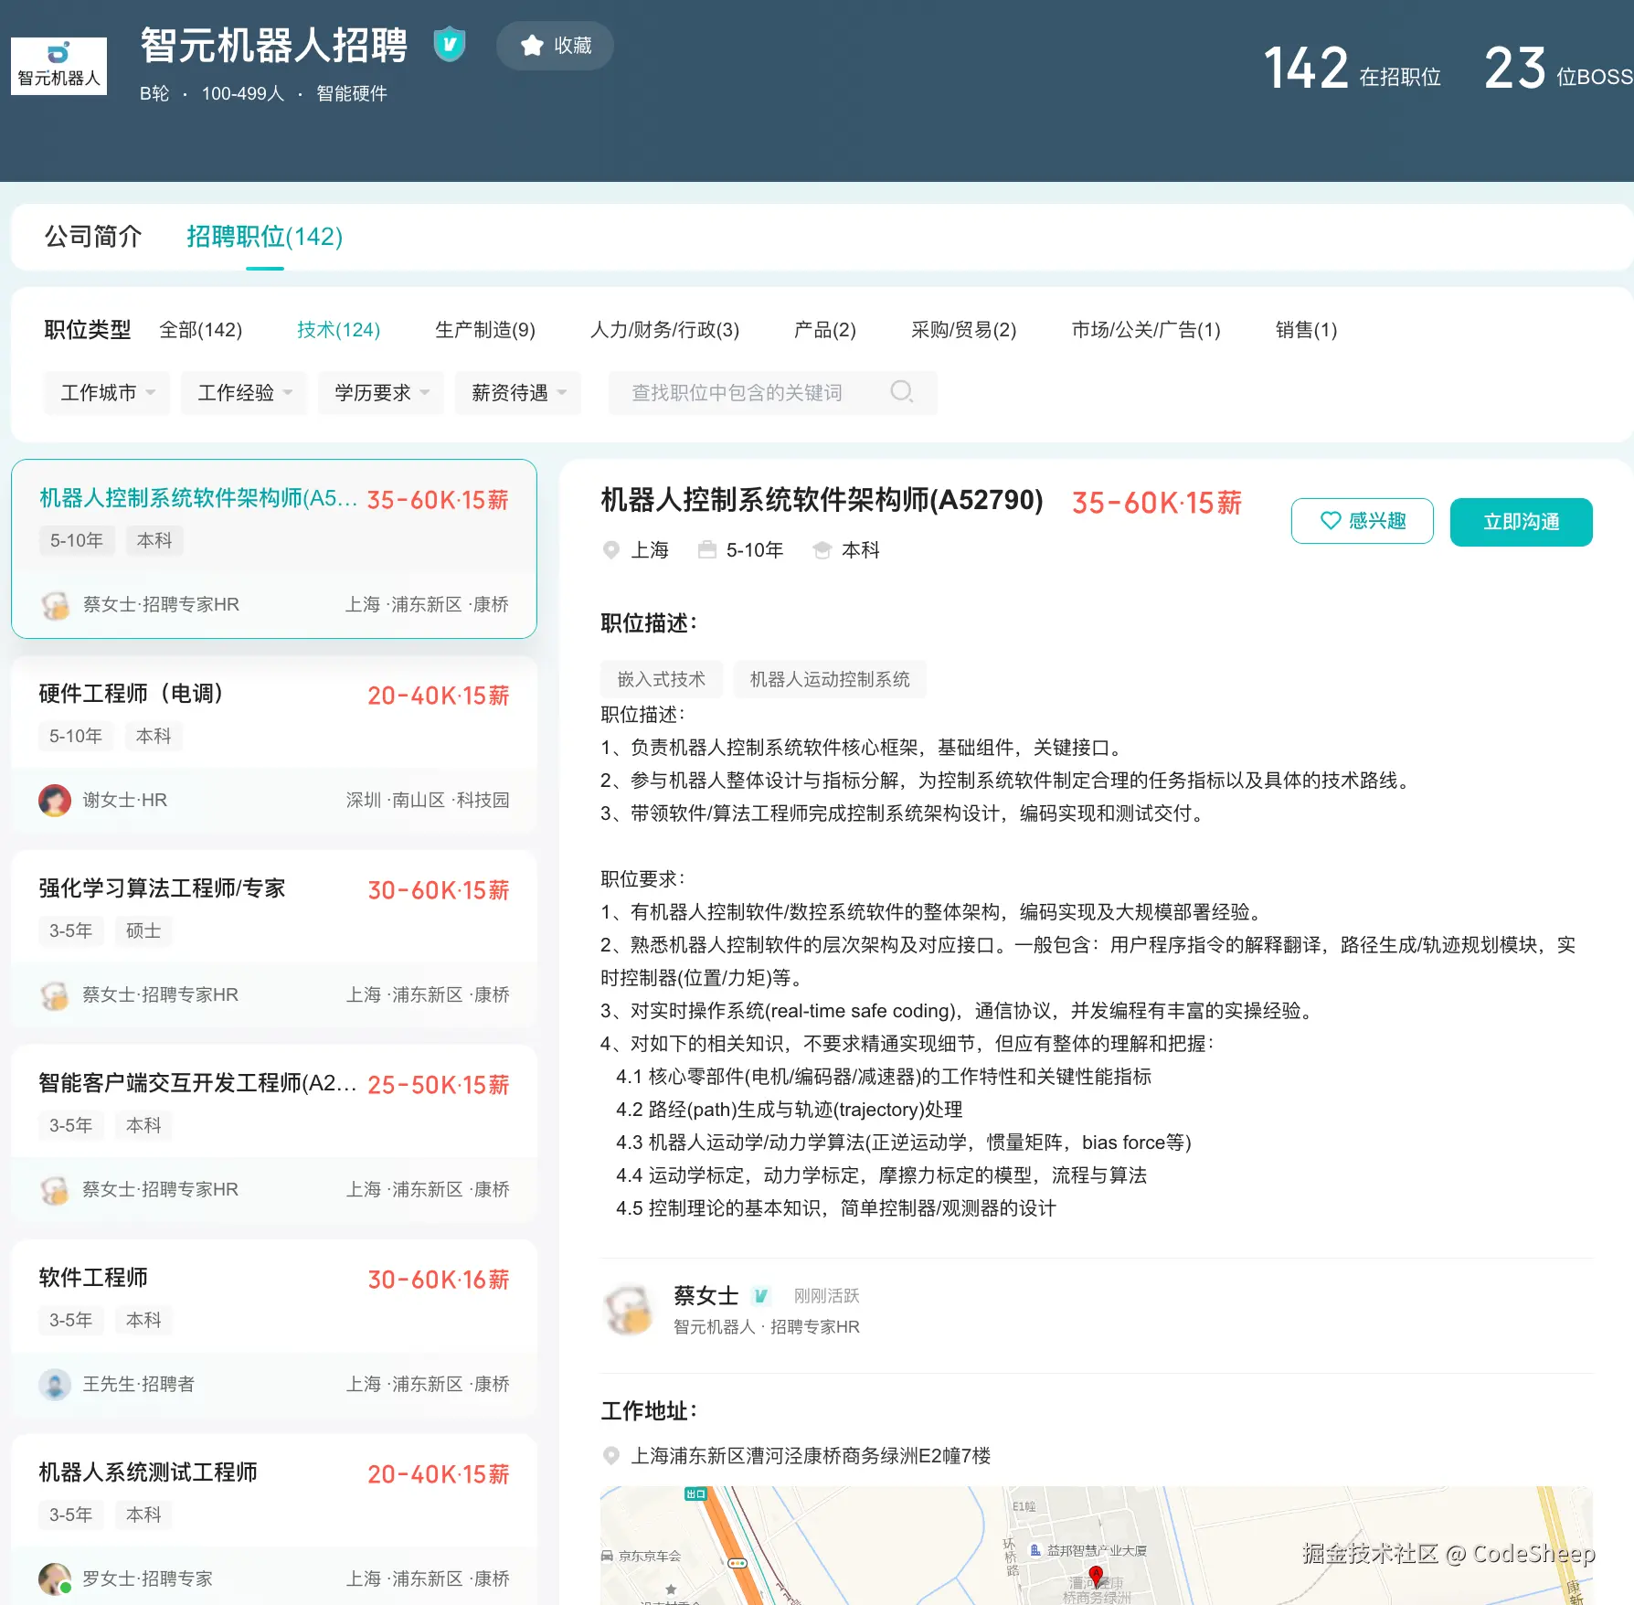The height and width of the screenshot is (1605, 1634).
Task: Open 机器人控制系统软件架构师 job card title
Action: [198, 498]
